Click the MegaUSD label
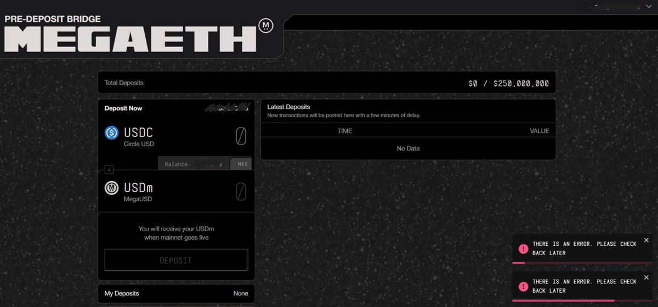Screen dimensions: 658x307 click(x=138, y=199)
